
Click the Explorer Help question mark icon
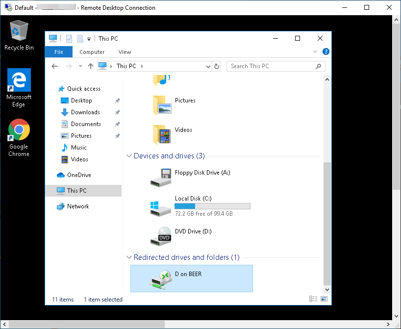(x=326, y=51)
